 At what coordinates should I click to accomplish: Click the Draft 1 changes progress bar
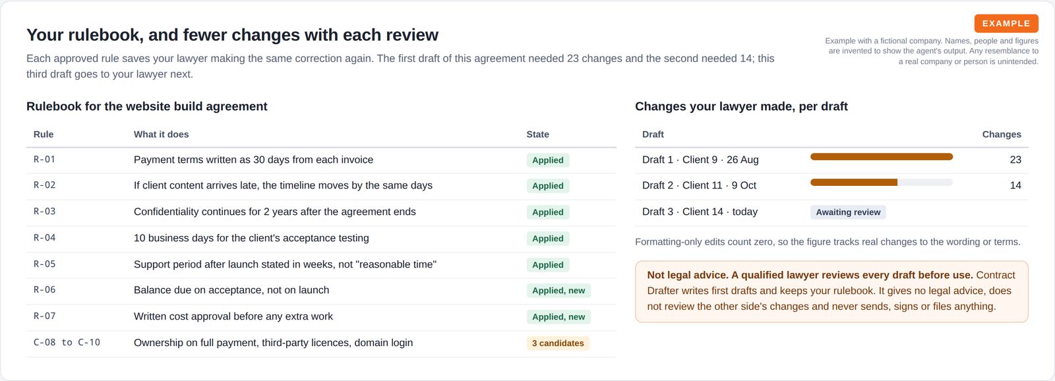click(x=882, y=157)
